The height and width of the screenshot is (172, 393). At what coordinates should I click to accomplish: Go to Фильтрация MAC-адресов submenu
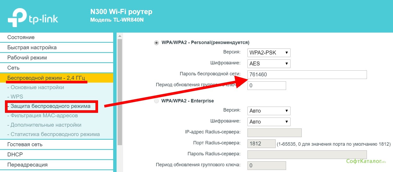tap(43, 115)
